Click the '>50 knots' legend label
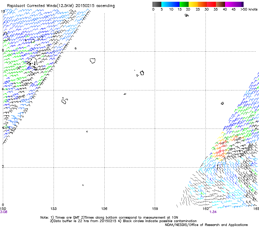Screen dimensions: 259x227 (249, 9)
